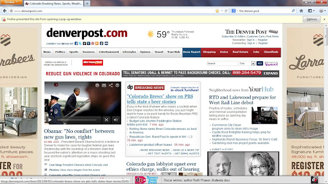
Task: Open the Shopping section in red navigation
Action: [209, 52]
